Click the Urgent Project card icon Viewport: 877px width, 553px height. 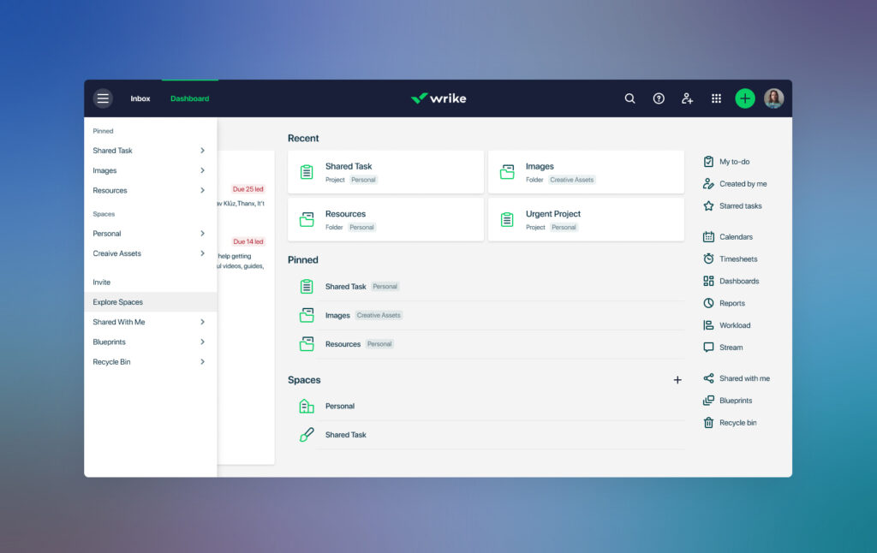click(507, 219)
